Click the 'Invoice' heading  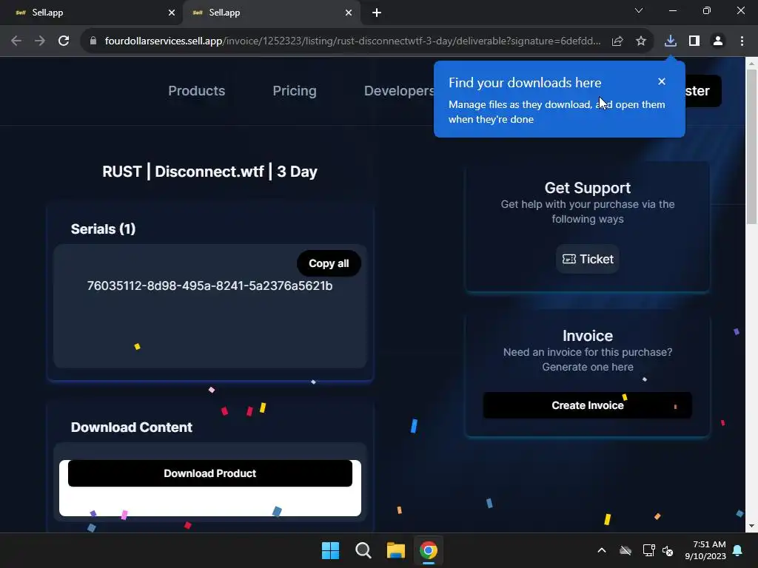point(588,336)
